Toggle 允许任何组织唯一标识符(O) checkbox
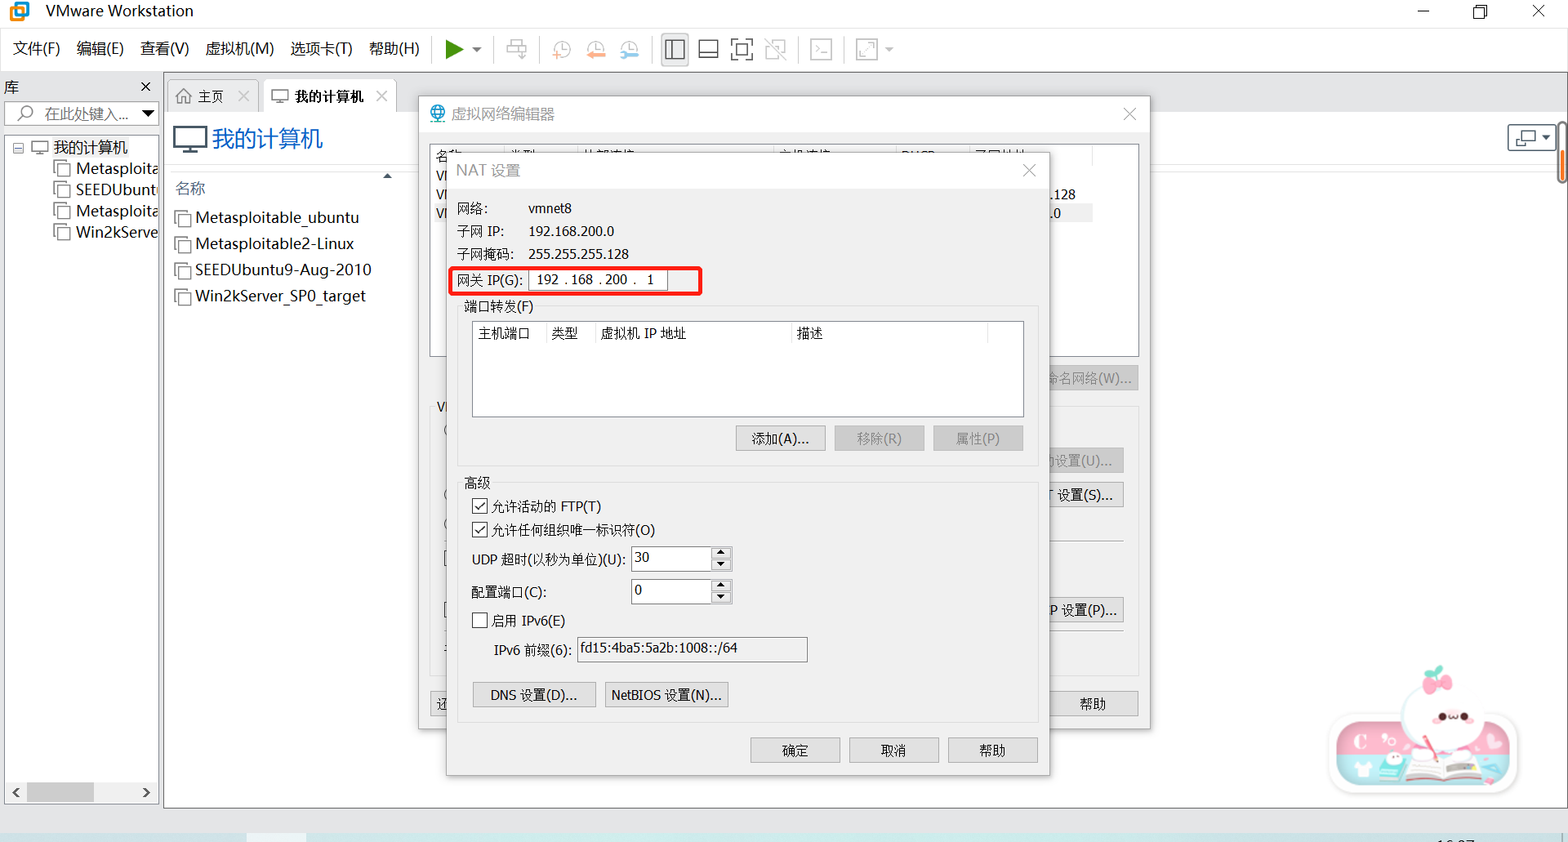The image size is (1568, 842). (480, 530)
